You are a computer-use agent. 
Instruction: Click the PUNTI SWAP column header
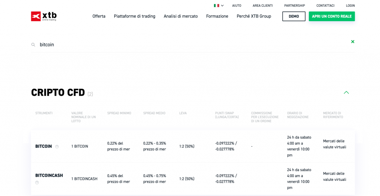click(x=227, y=115)
